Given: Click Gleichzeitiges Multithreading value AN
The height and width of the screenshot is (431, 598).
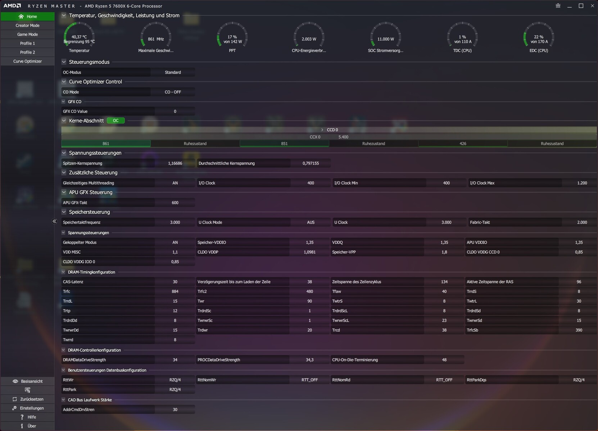Looking at the screenshot, I should pyautogui.click(x=175, y=183).
